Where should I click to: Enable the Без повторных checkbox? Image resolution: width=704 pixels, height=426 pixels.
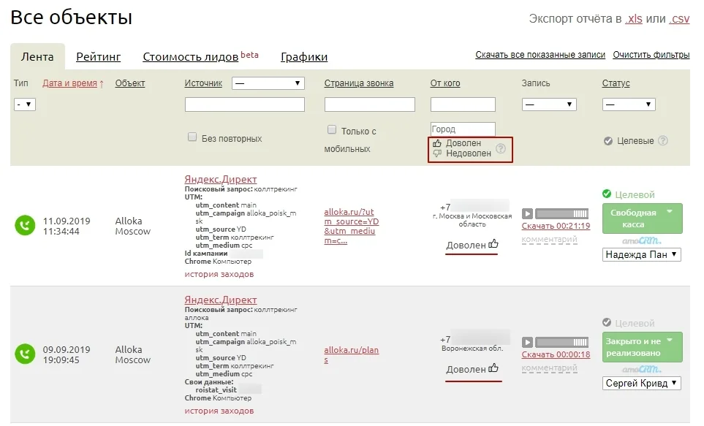click(x=192, y=137)
